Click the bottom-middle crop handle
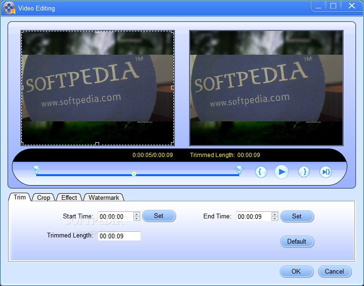The width and height of the screenshot is (364, 286). (x=97, y=144)
